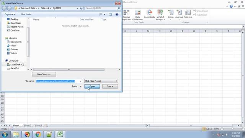Click the back navigation arrow
The width and height of the screenshot is (245, 138).
coord(4,8)
